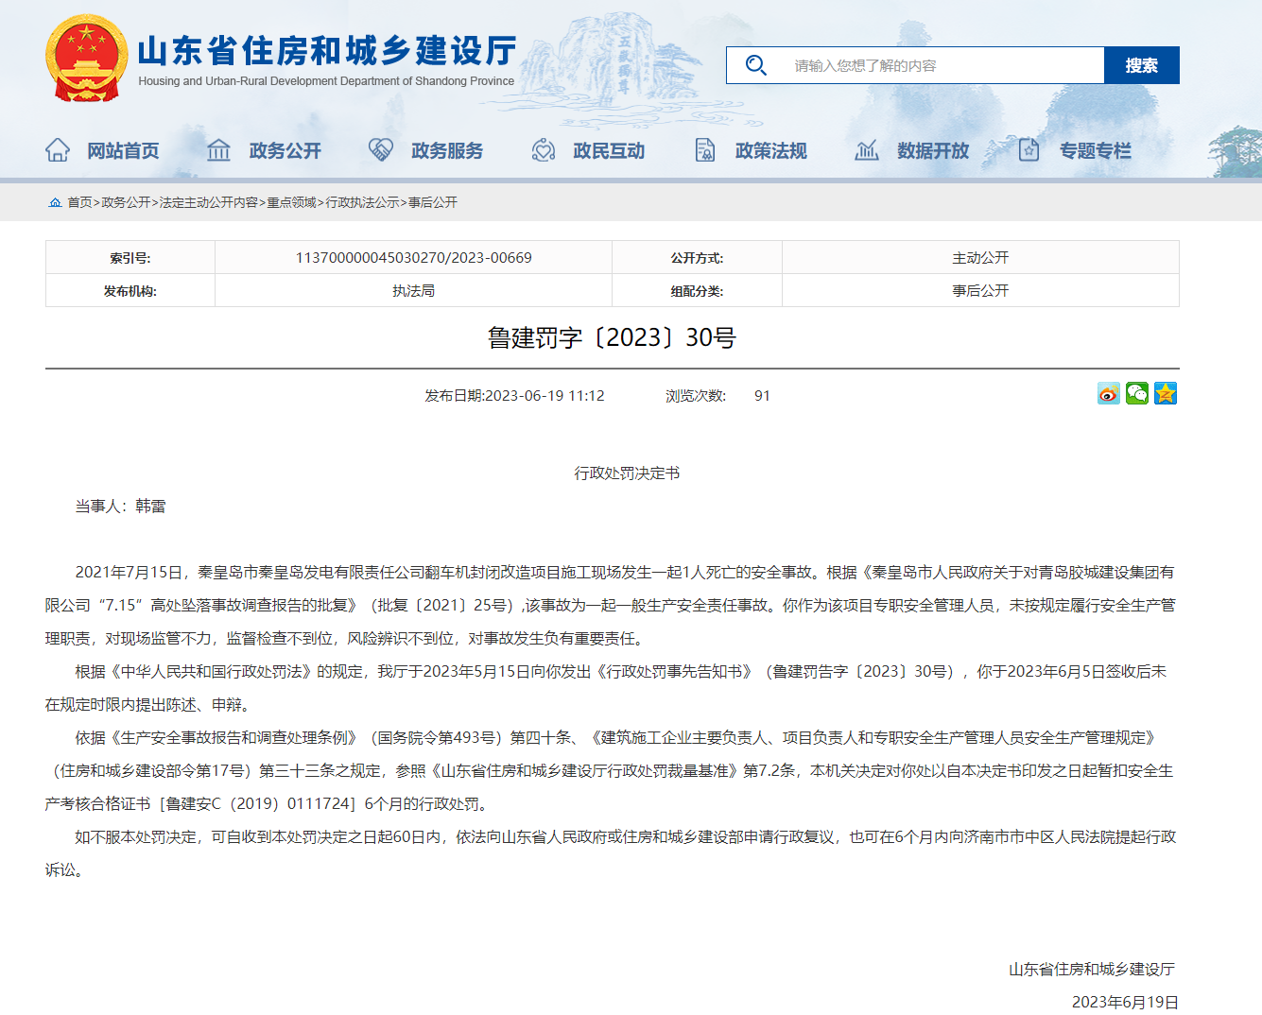Share via the Weibo icon
This screenshot has height=1015, width=1262.
[x=1109, y=394]
